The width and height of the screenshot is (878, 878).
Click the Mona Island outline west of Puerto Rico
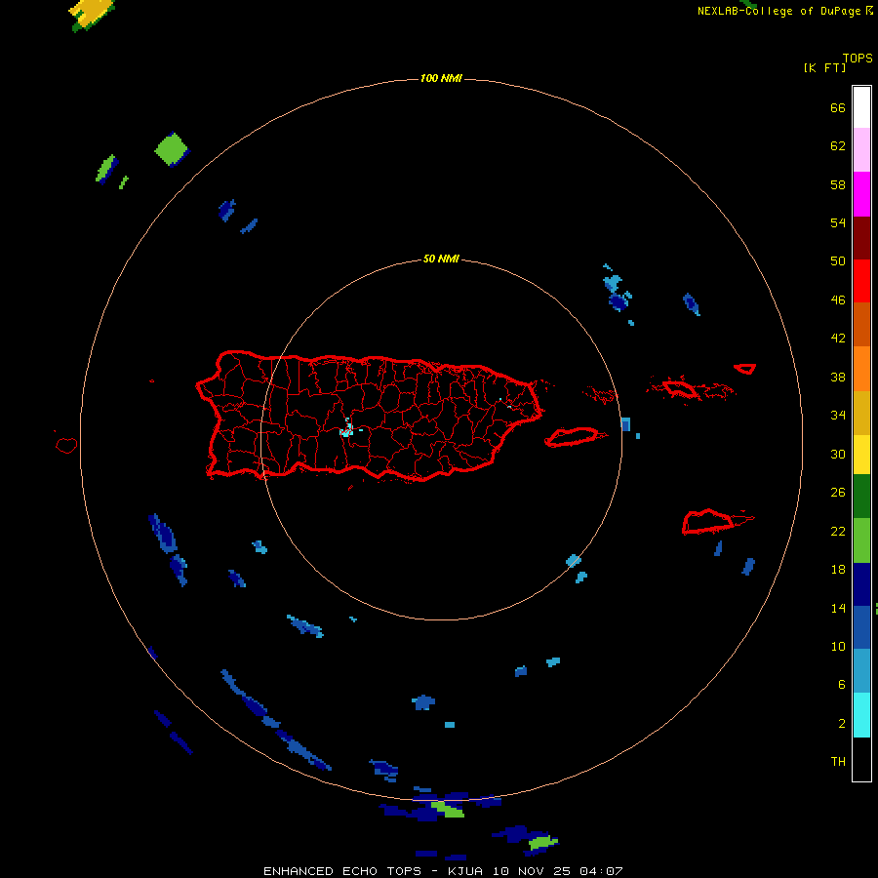pos(66,445)
